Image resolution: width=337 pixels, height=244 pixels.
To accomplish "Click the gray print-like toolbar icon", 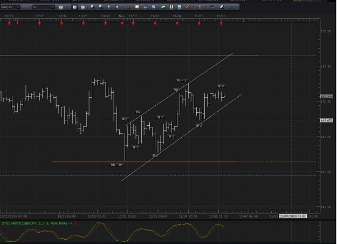I will pos(145,7).
